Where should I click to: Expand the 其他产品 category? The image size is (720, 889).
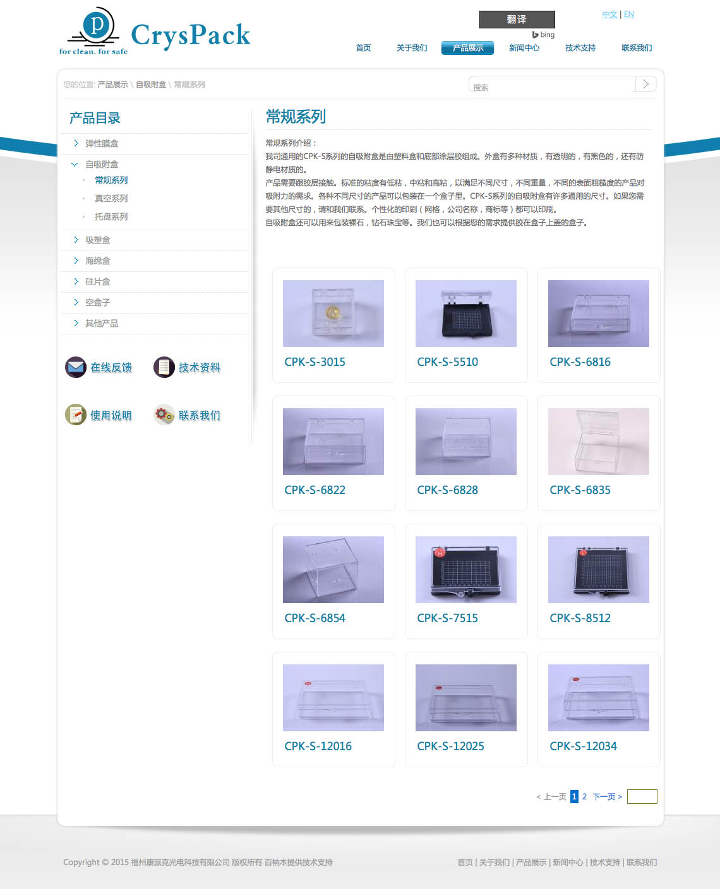coord(101,323)
